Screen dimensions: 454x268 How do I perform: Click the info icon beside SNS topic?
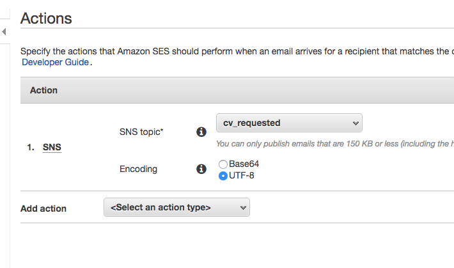pyautogui.click(x=201, y=132)
